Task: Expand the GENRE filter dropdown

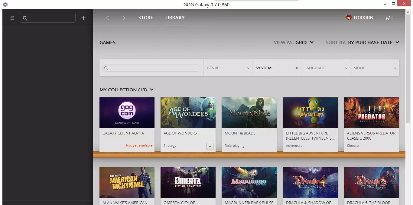Action: (x=228, y=68)
